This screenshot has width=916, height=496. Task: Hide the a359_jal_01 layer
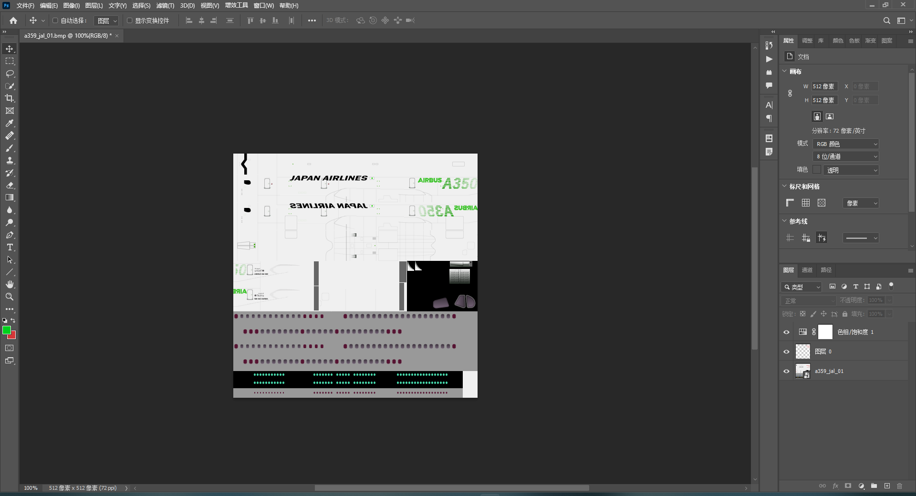tap(786, 371)
